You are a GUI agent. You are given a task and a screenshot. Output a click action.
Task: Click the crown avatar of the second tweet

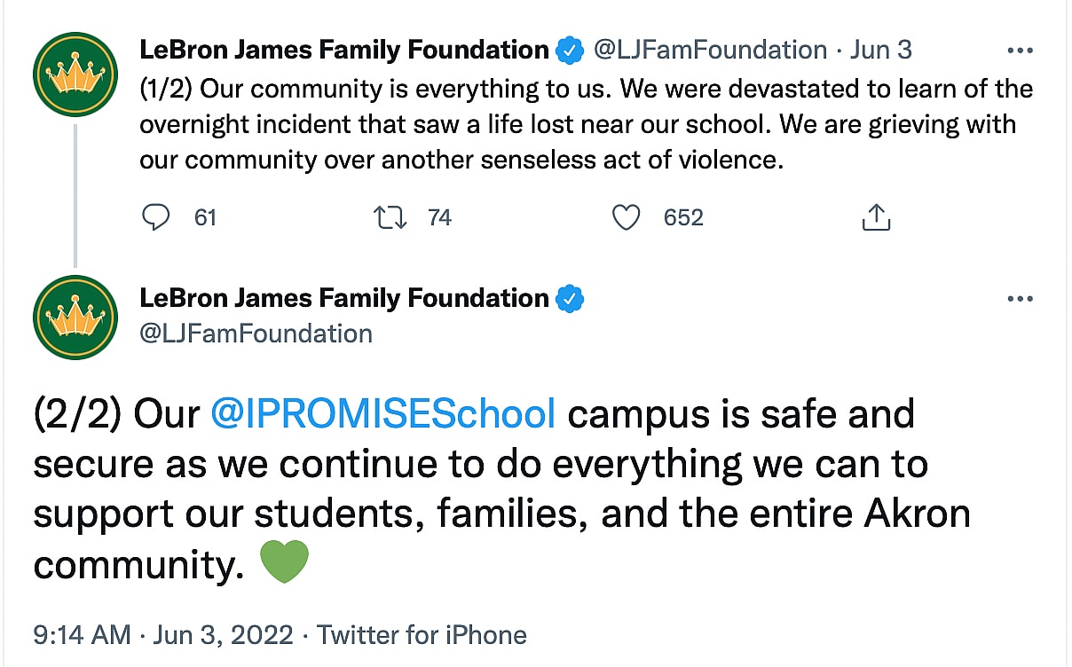pos(75,318)
